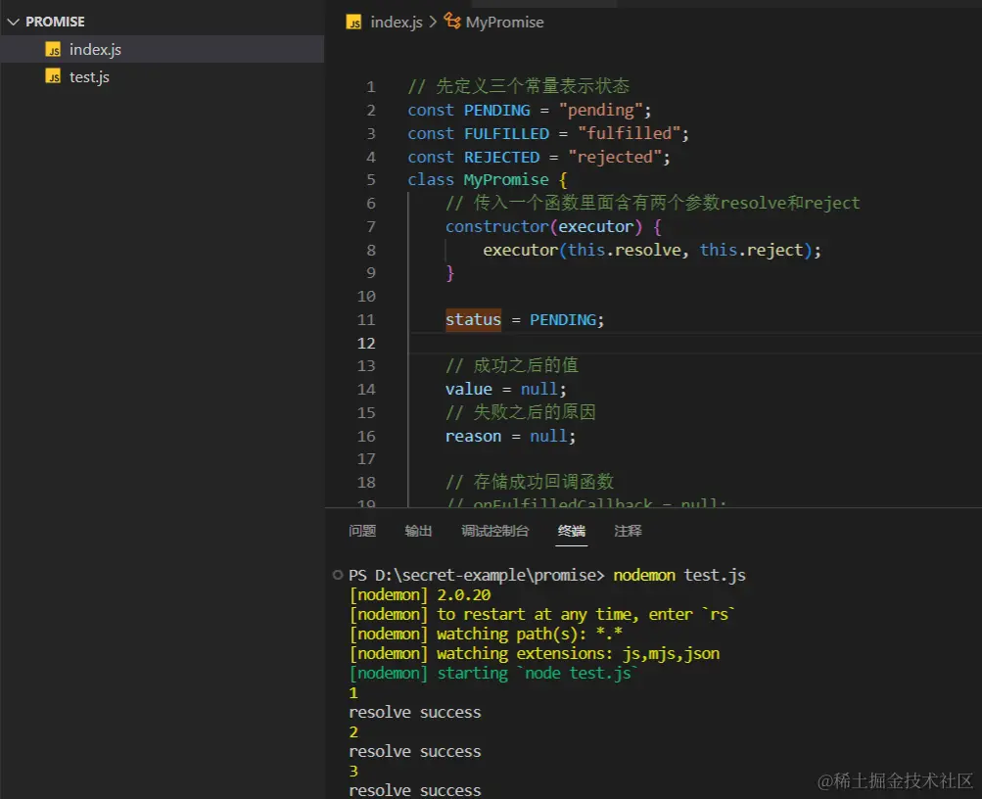
Task: Click the JS icon beside index.js in explorer
Action: (x=53, y=50)
